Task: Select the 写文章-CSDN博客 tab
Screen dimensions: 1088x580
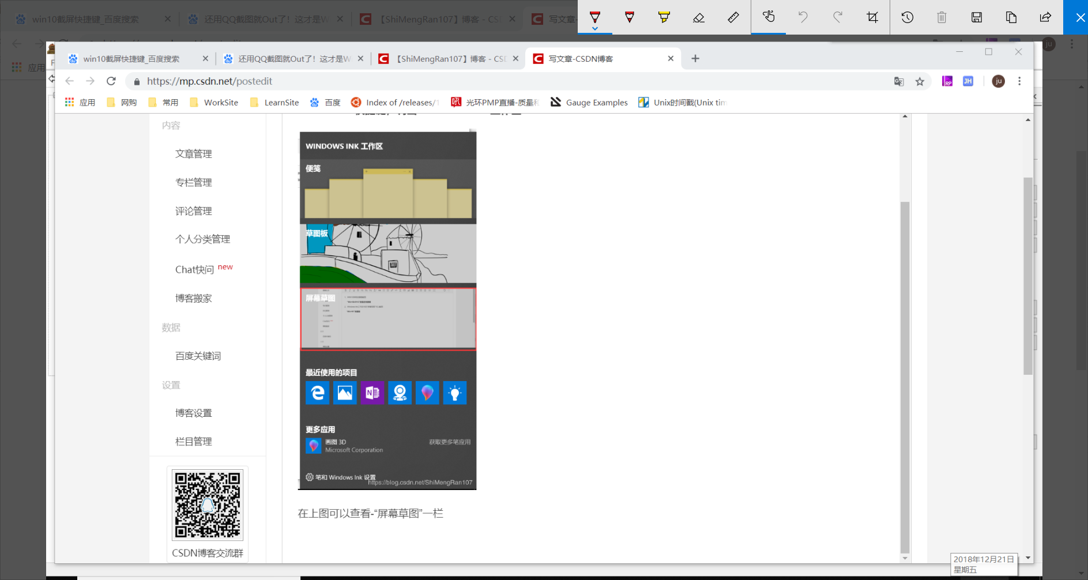Action: (603, 58)
